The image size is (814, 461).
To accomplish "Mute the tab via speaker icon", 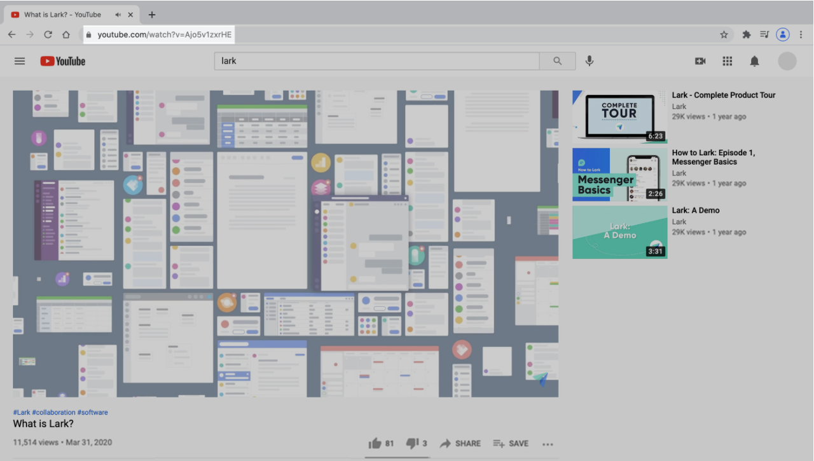I will 118,15.
